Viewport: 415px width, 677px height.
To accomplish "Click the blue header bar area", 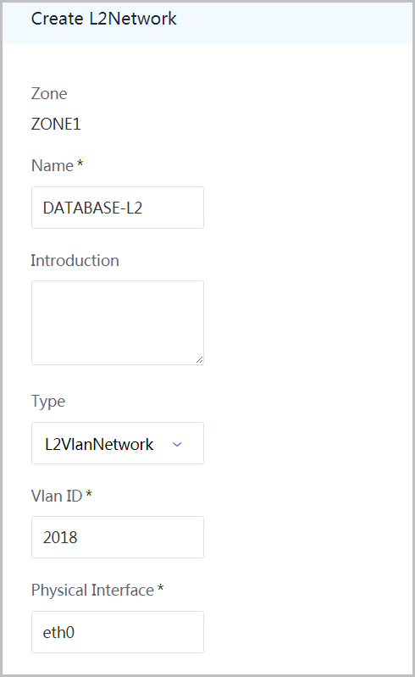I will (x=207, y=22).
